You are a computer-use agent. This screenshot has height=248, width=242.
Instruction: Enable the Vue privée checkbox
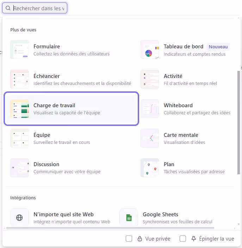pyautogui.click(x=129, y=239)
